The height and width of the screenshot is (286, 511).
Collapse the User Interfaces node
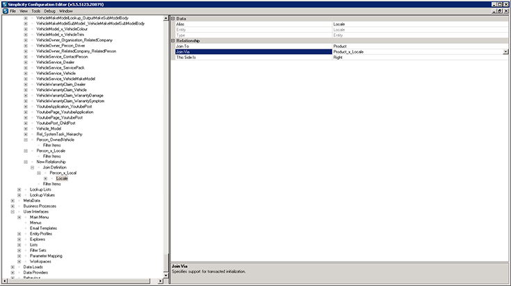[13, 212]
